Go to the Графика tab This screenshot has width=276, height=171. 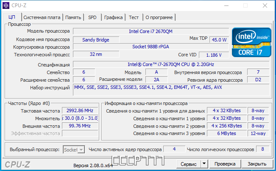click(x=113, y=17)
